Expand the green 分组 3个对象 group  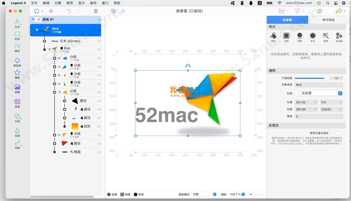(60, 84)
